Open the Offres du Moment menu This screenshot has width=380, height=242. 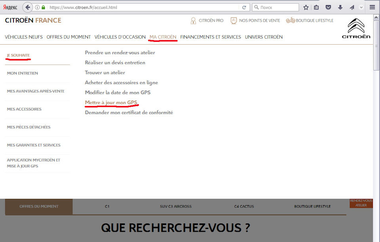coord(68,37)
